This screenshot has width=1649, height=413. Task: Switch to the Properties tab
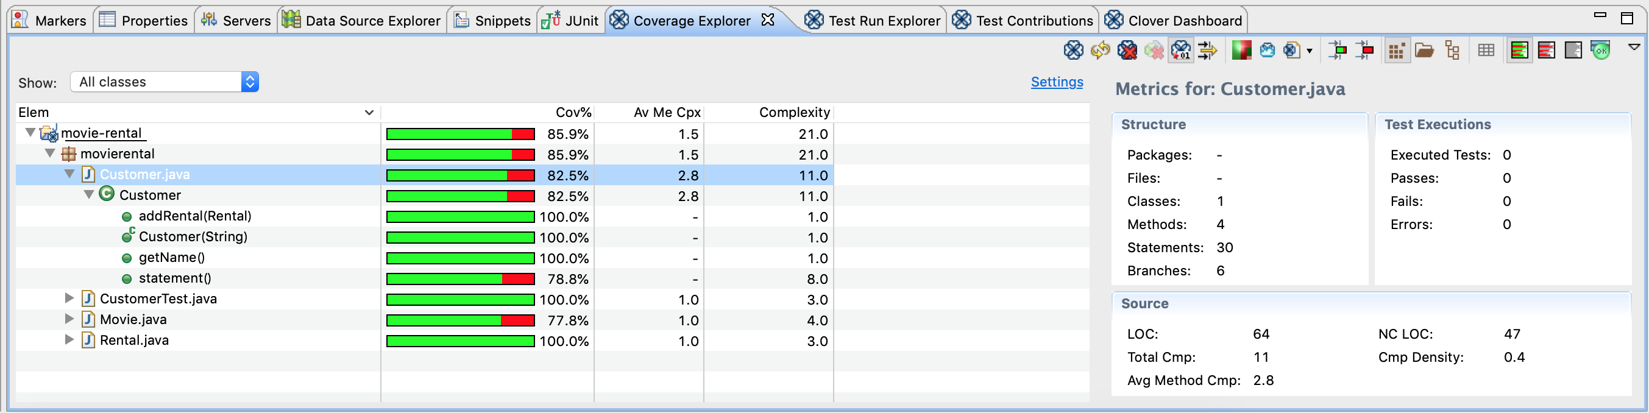point(143,21)
